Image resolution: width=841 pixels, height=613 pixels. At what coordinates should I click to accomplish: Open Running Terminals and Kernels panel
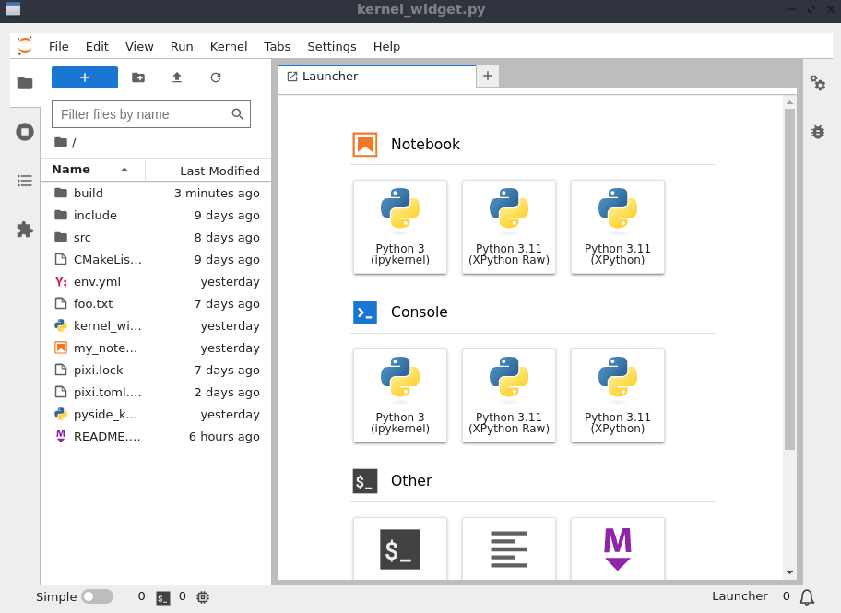click(x=25, y=132)
